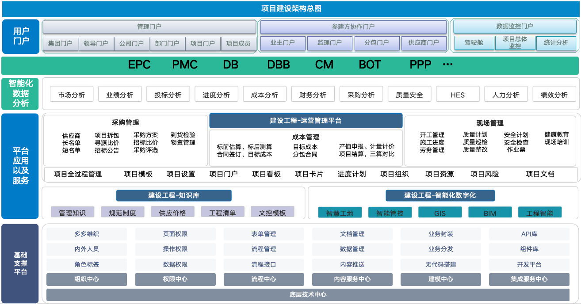This screenshot has height=305, width=581.
Task: Click the 底层技术中心 bar
Action: (308, 295)
